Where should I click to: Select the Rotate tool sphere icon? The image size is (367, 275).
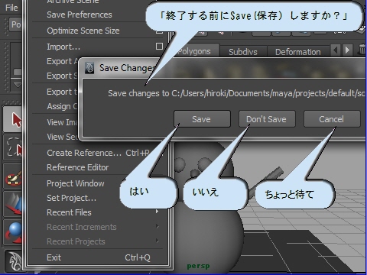tap(13, 232)
